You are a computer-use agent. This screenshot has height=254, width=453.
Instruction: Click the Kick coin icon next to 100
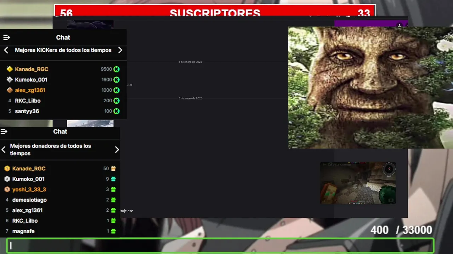[116, 111]
